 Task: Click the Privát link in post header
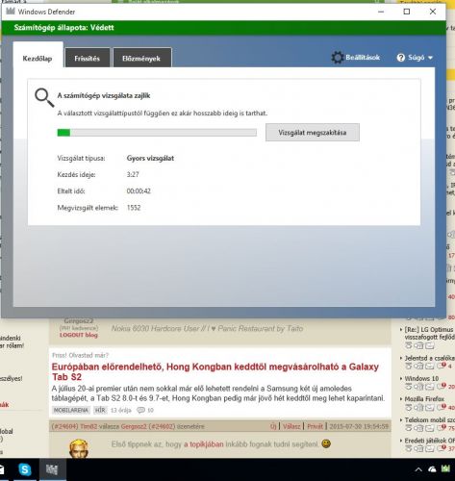315,426
